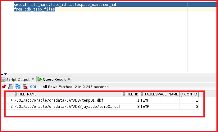The height and width of the screenshot is (132, 218).
Task: Click the delete row icon
Action: pos(25,87)
